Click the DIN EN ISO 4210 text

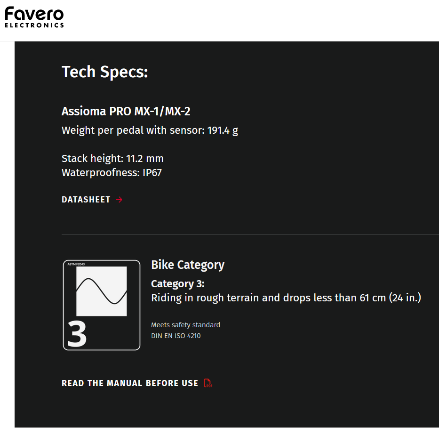176,336
